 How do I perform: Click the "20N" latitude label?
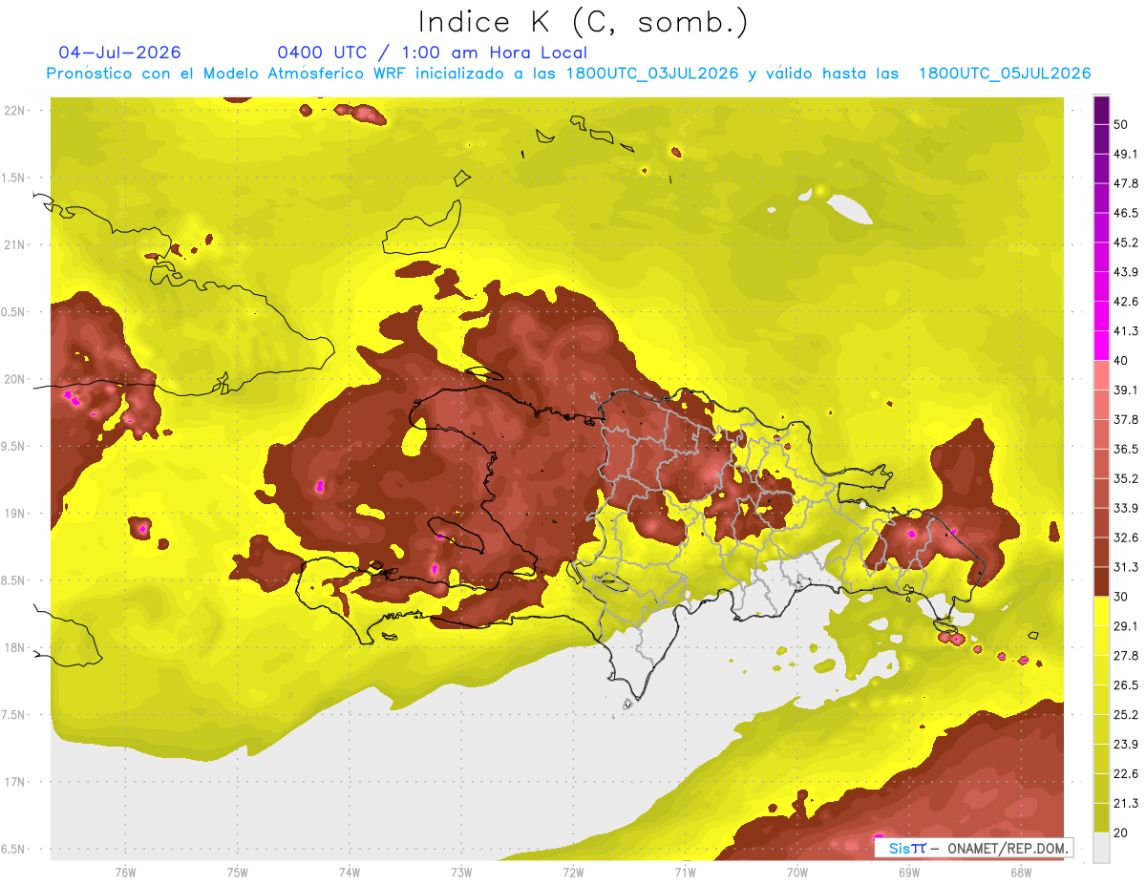point(14,379)
